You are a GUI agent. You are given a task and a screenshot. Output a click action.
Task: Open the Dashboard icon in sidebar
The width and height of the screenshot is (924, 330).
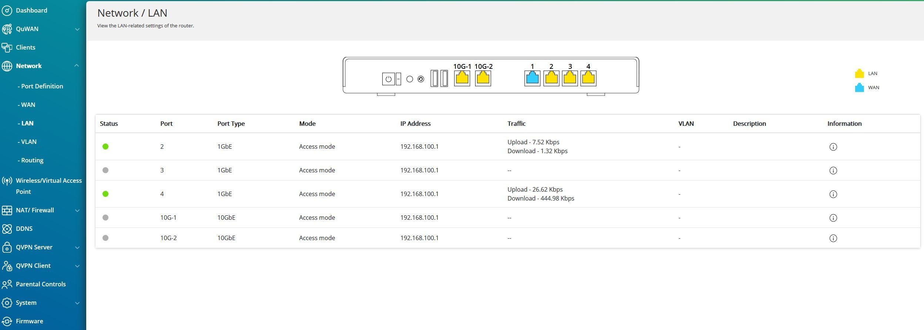pyautogui.click(x=7, y=10)
